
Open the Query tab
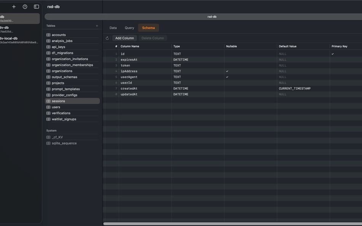pyautogui.click(x=129, y=28)
